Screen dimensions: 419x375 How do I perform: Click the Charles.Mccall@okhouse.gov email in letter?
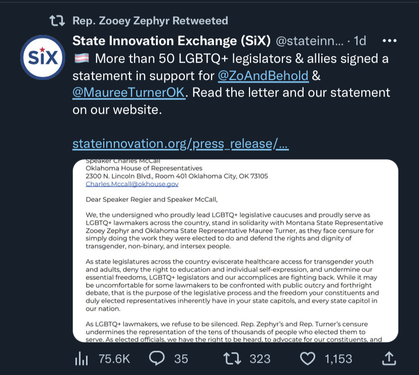coord(132,184)
